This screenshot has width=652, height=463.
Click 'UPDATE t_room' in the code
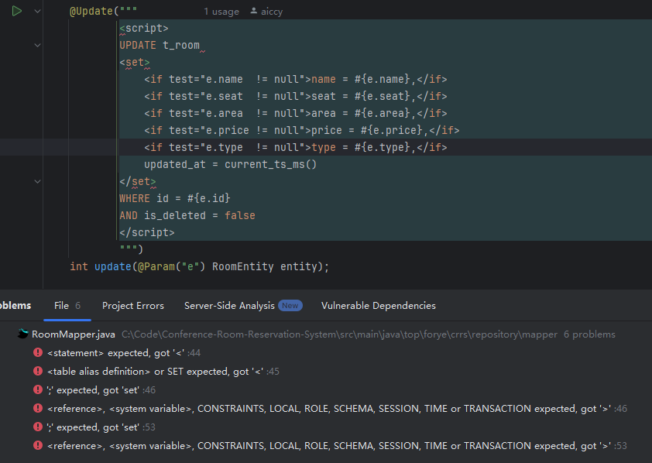pyautogui.click(x=160, y=45)
